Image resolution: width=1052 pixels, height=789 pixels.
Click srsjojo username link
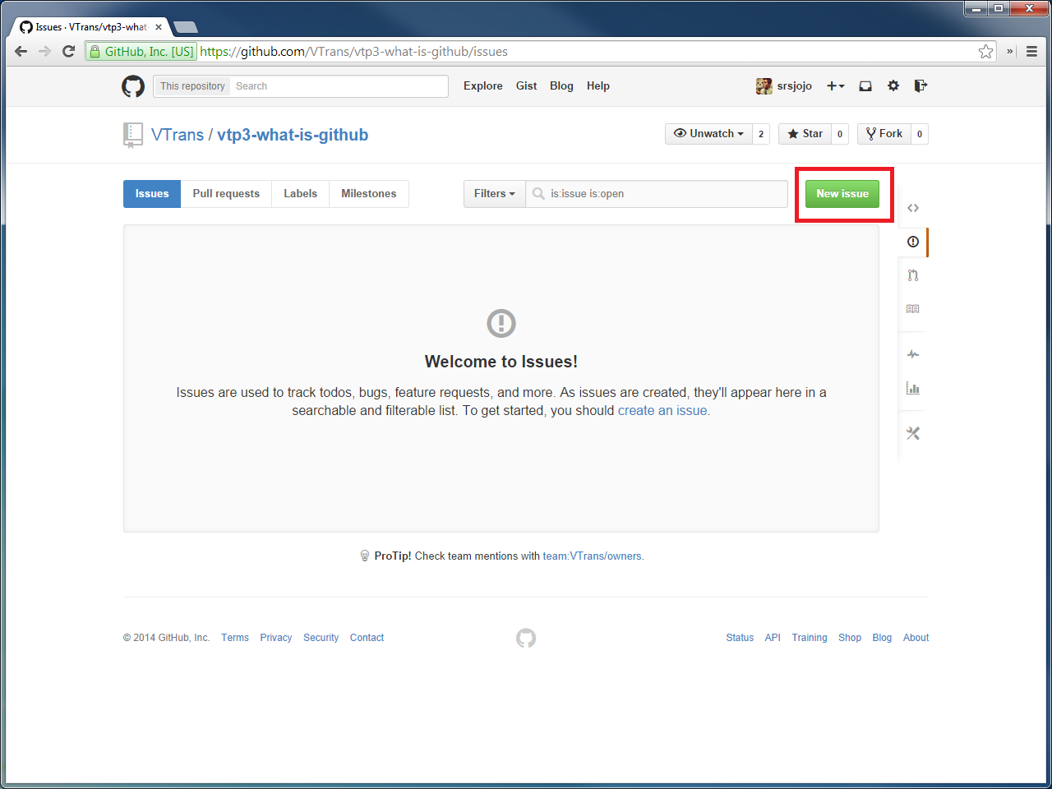click(795, 85)
